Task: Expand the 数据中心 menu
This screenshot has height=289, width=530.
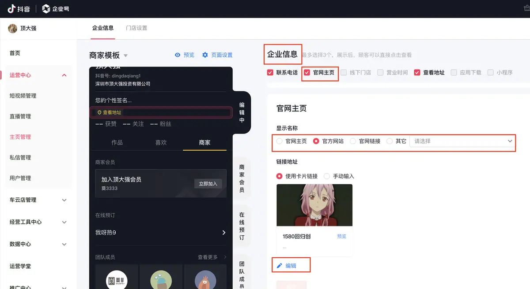Action: click(x=64, y=244)
